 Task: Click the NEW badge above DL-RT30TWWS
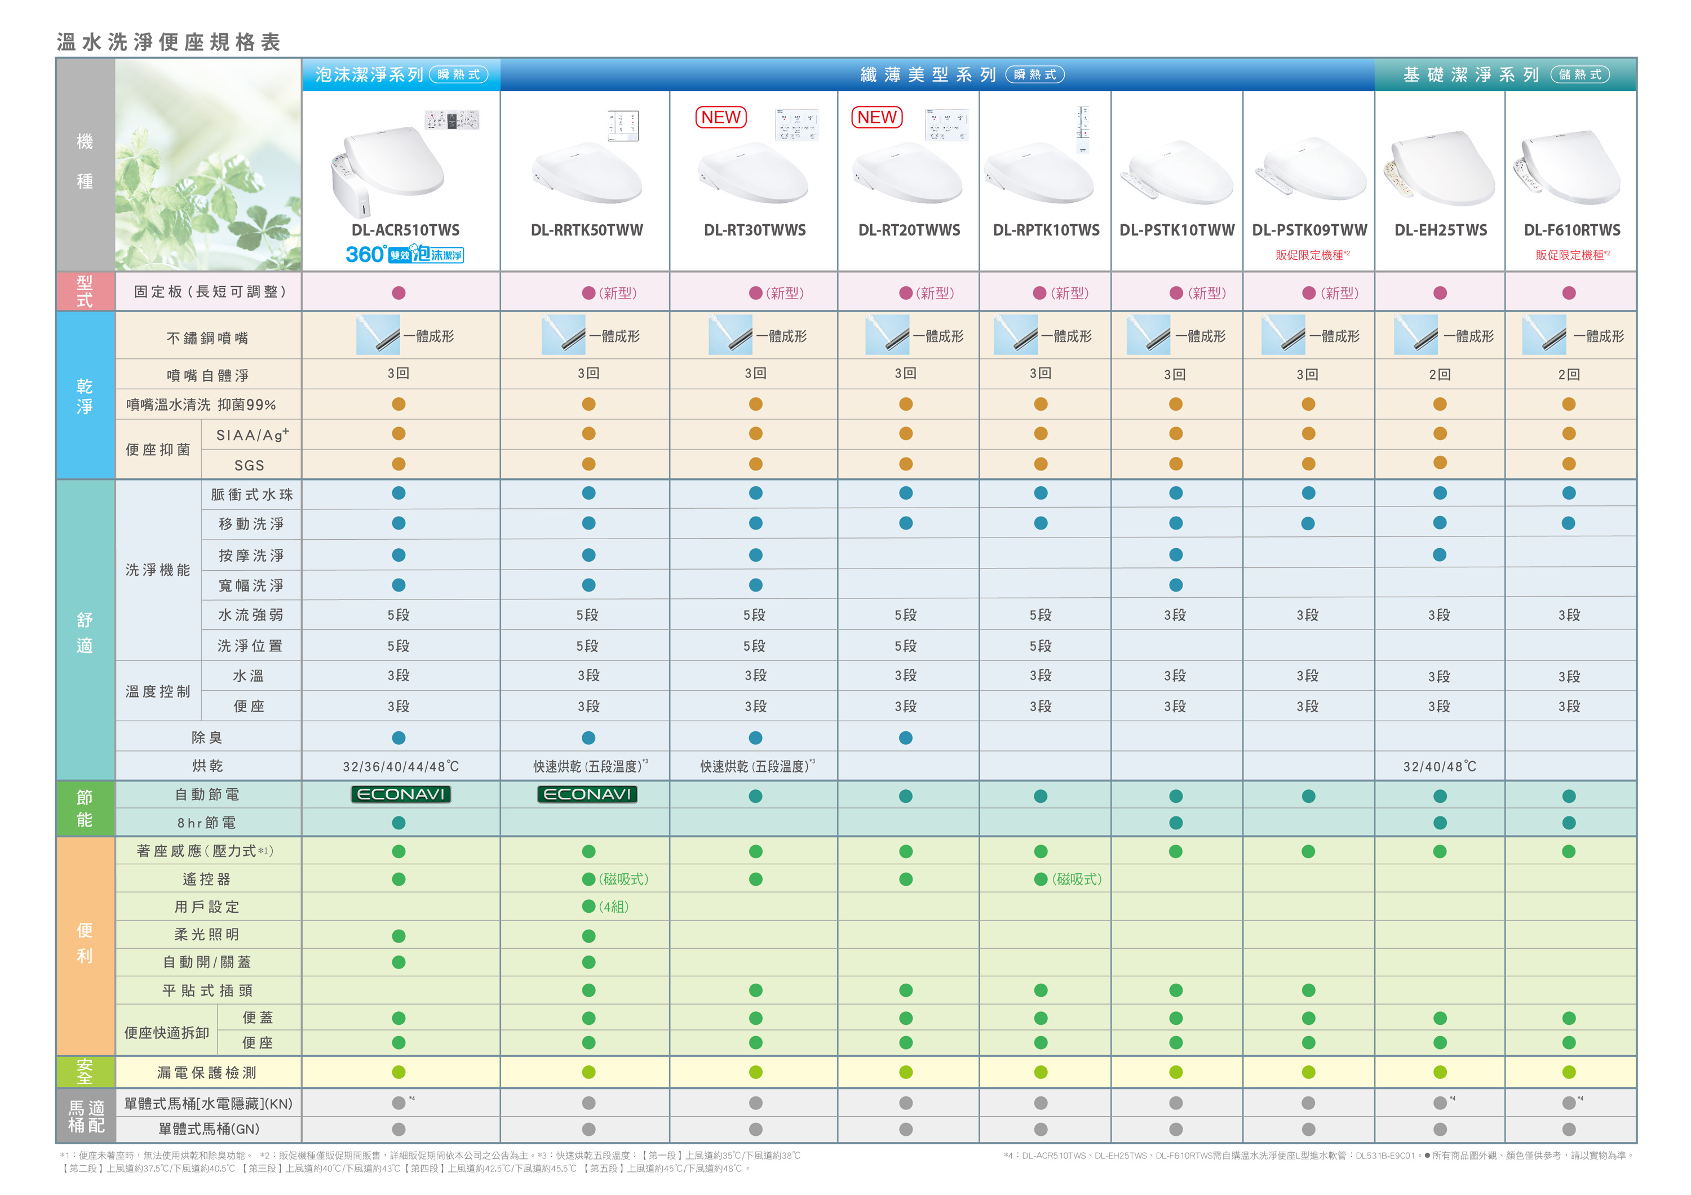pos(721,117)
